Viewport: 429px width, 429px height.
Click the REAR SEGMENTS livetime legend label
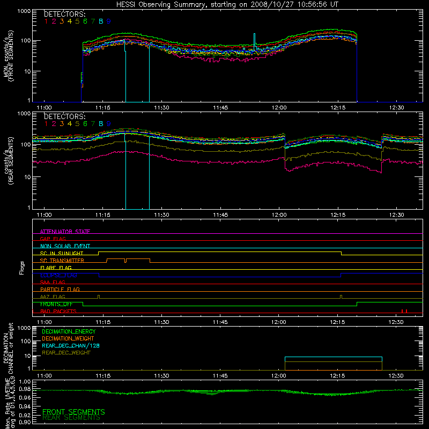(71, 418)
